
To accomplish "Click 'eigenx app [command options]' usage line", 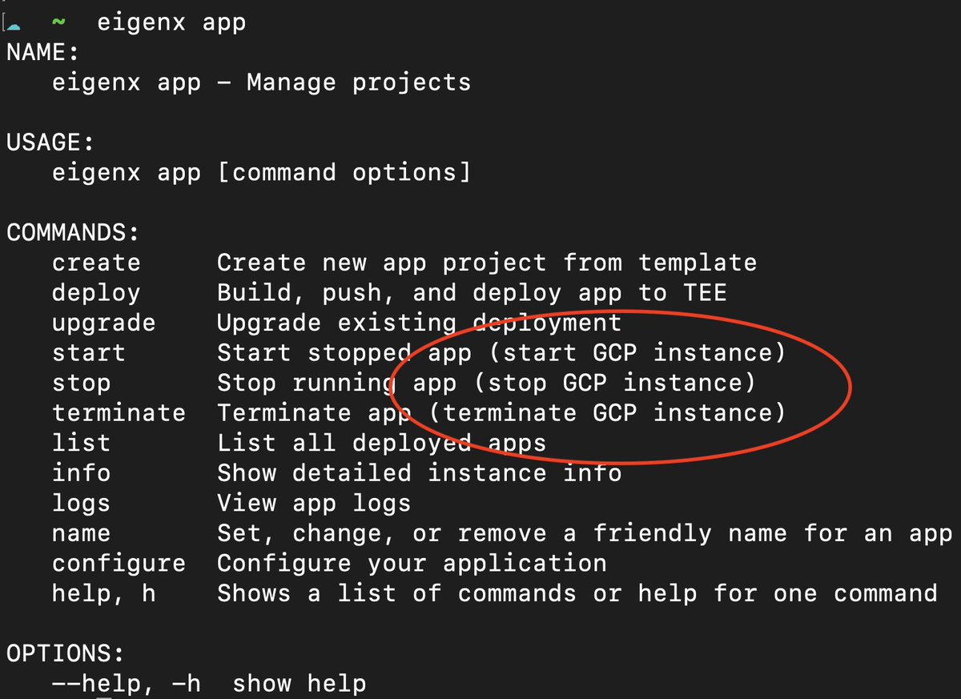I will [262, 172].
